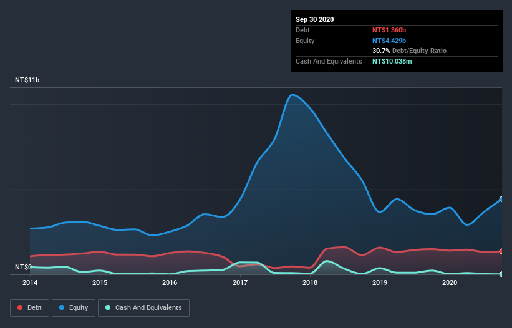Click the 2020 x-axis label
Viewport: 512px width, 328px height.
[450, 282]
